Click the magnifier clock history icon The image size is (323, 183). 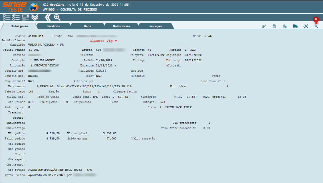pyautogui.click(x=316, y=26)
